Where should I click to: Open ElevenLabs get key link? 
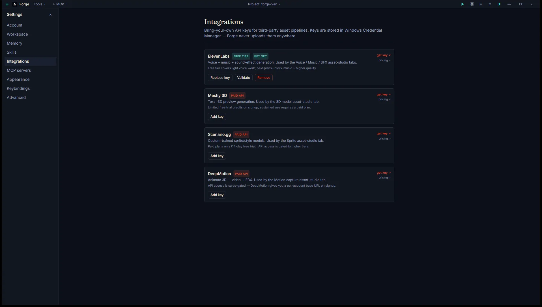[384, 55]
